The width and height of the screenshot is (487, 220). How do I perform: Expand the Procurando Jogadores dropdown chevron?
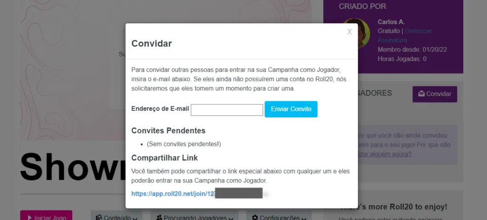click(x=231, y=219)
